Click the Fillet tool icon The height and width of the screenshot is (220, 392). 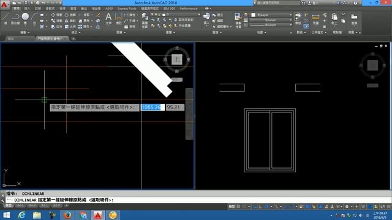(80, 21)
